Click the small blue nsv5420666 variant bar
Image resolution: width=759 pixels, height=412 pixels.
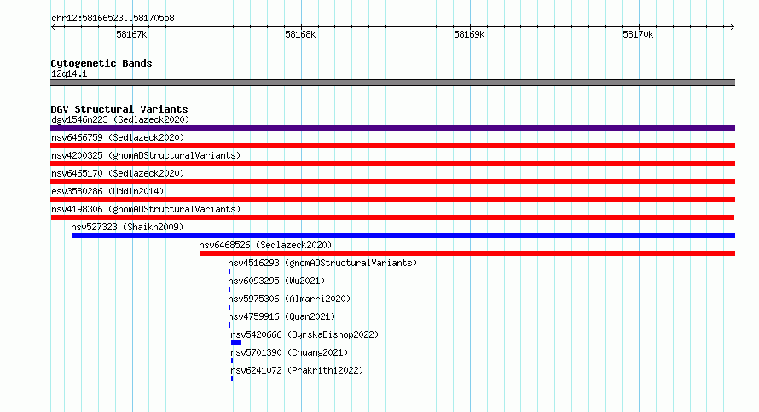(x=236, y=343)
